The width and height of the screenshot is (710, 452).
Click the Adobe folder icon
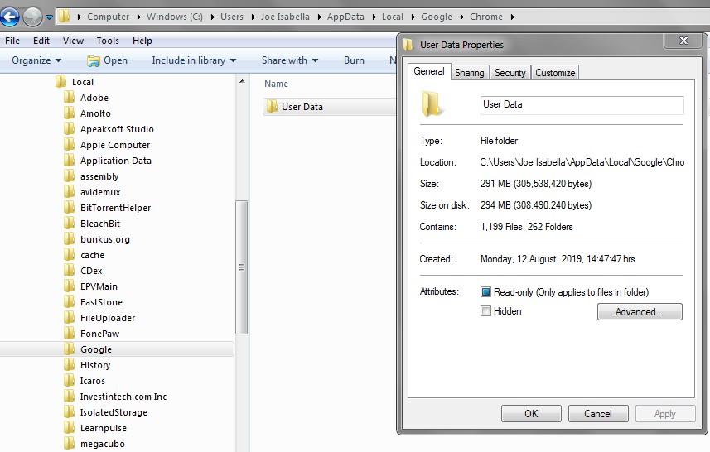[69, 98]
